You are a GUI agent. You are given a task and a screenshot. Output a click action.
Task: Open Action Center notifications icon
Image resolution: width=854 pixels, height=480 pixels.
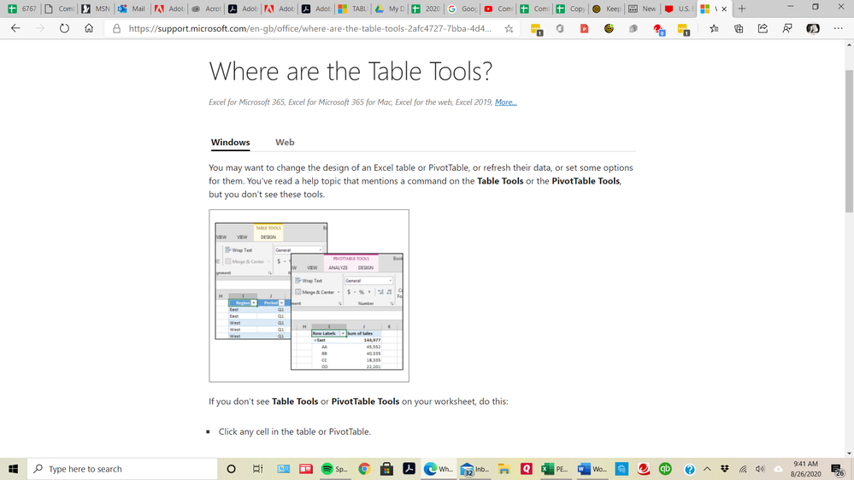pyautogui.click(x=838, y=469)
